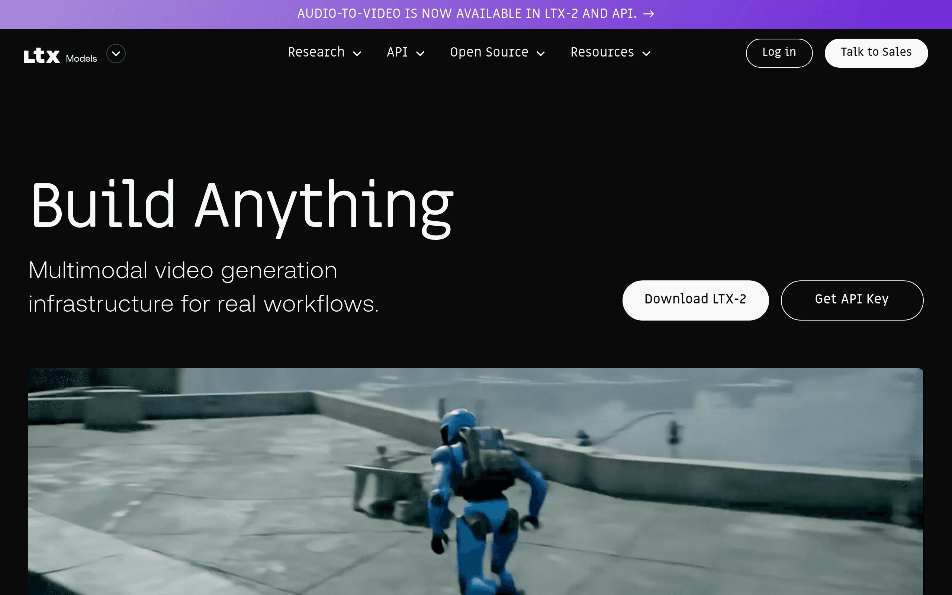Screen dimensions: 952x595
Task: Click the arrow in the announcement banner
Action: point(649,14)
